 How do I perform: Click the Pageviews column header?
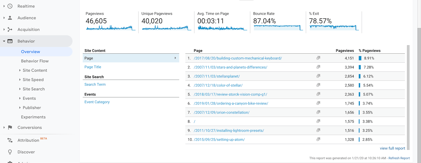coord(345,50)
